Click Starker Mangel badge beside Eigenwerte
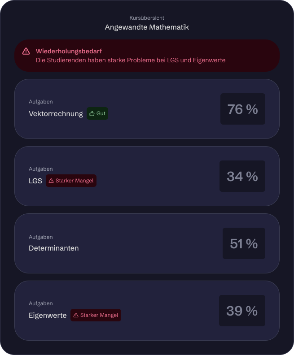The image size is (294, 355). (x=96, y=315)
